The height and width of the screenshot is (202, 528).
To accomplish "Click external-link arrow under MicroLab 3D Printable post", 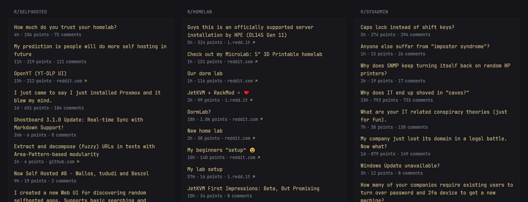I will click(x=256, y=62).
